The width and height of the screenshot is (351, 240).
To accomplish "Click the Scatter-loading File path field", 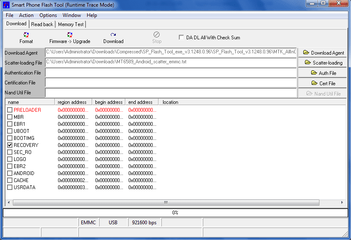I will [x=171, y=62].
